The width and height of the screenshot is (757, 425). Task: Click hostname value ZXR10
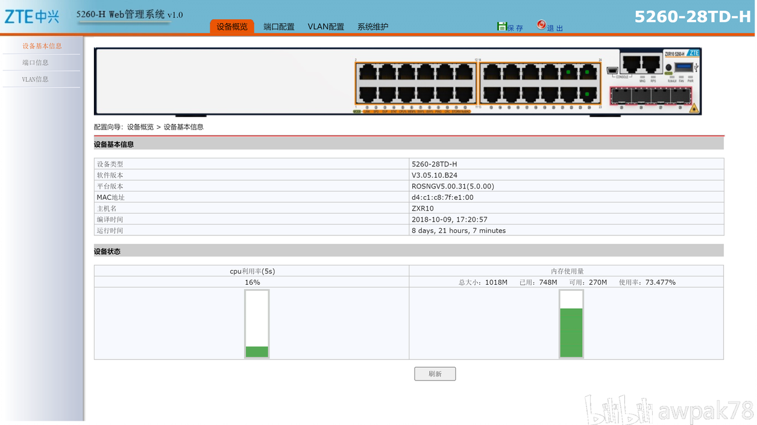[x=422, y=208]
